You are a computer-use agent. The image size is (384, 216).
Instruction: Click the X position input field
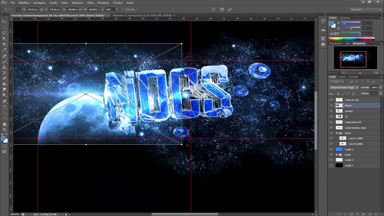(x=32, y=10)
